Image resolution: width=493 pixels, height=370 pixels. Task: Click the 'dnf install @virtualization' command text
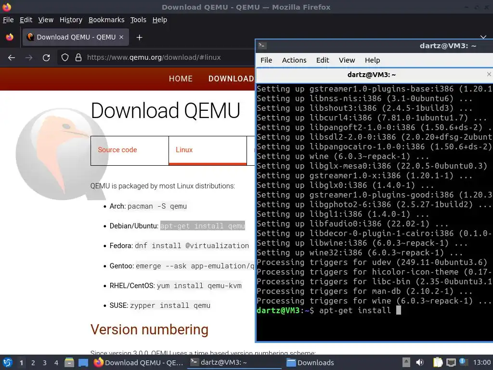point(192,246)
